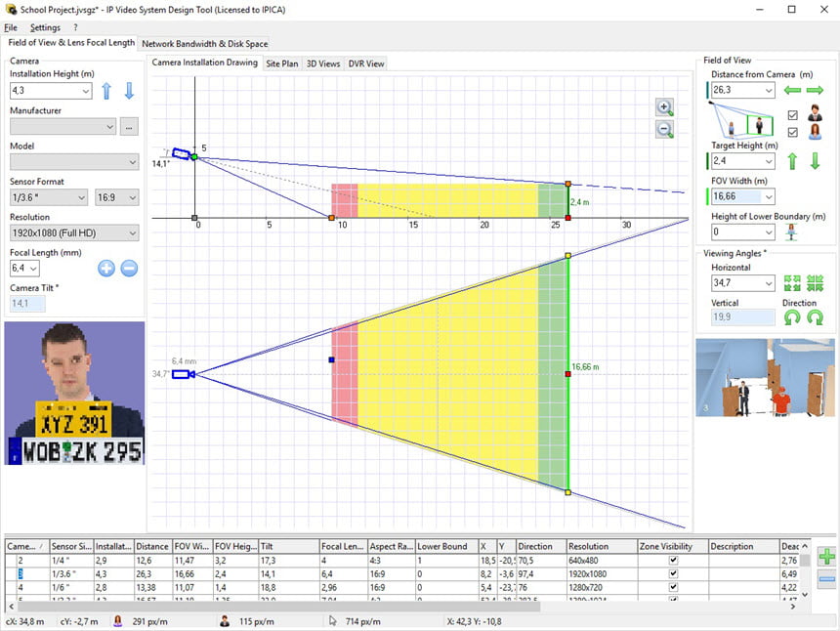Raise target height with the green up arrow
This screenshot has height=631, width=840.
[x=792, y=161]
